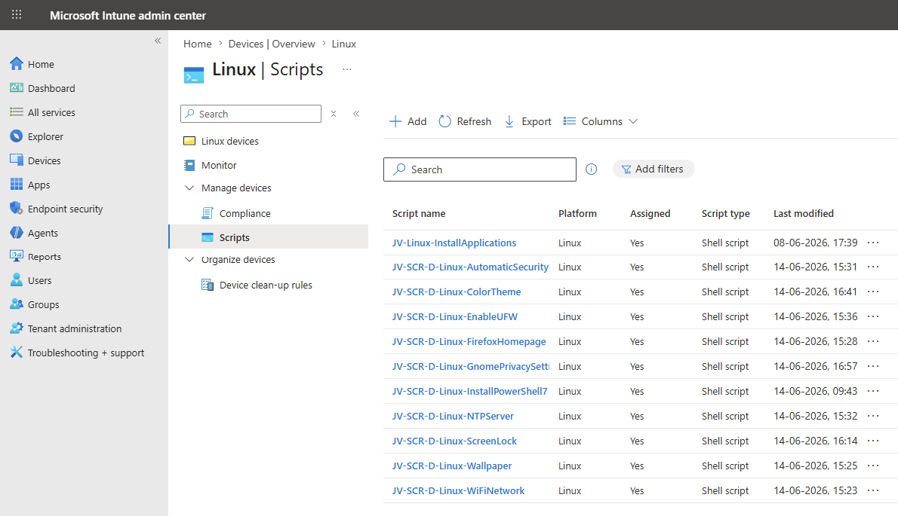Click the Reports icon in sidebar

tap(17, 256)
